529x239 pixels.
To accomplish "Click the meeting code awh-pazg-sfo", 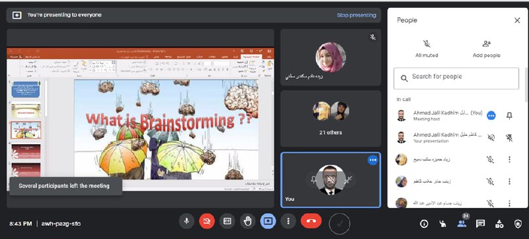I will click(61, 224).
